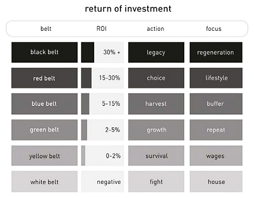
Task: Select the green belt box
Action: tap(45, 130)
